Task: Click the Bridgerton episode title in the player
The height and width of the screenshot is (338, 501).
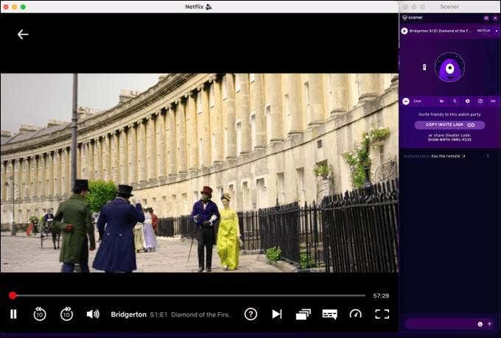Action: click(x=170, y=314)
